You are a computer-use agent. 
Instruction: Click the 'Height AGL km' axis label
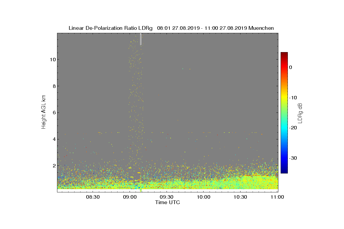44,112
